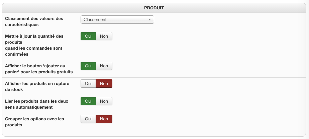309x139 pixels.
Task: Select Non for updating product quantity
Action: coord(104,36)
